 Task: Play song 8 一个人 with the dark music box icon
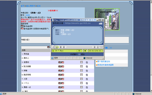(60, 83)
